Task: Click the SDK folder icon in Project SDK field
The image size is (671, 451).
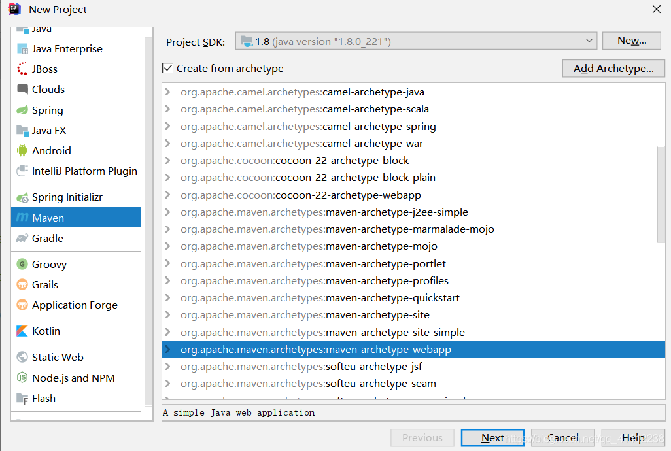Action: point(247,41)
